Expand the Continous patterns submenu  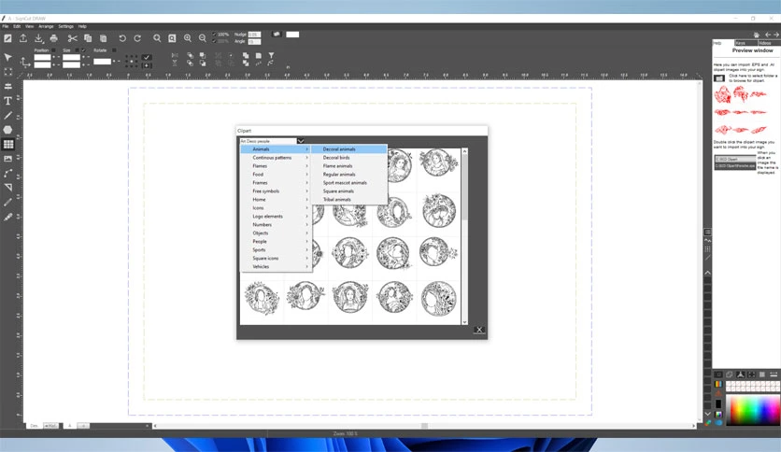276,157
